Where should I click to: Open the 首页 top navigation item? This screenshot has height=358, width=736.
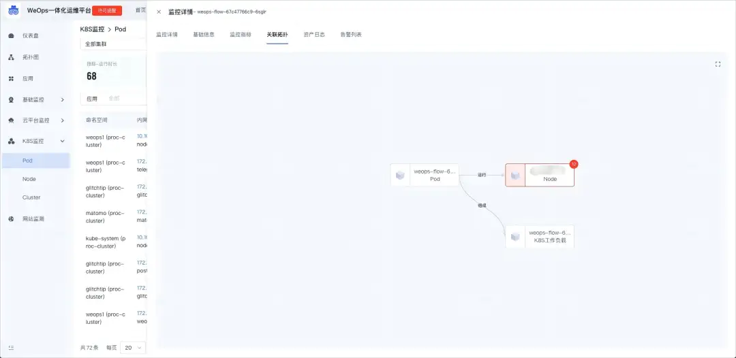click(x=140, y=11)
